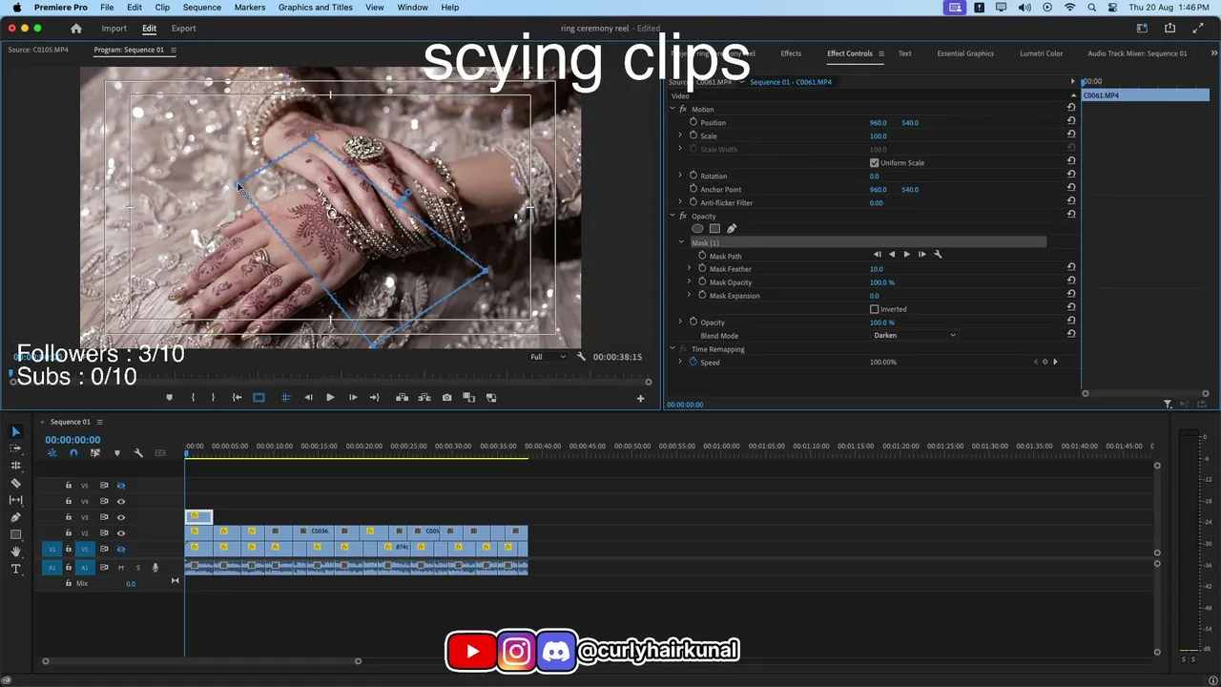
Task: Create an ellipse mask under Opacity
Action: [697, 229]
